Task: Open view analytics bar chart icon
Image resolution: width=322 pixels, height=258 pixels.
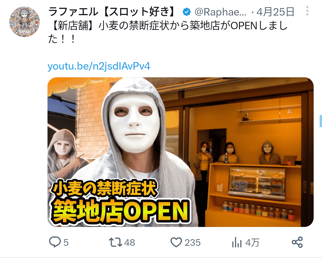Action: (x=237, y=242)
